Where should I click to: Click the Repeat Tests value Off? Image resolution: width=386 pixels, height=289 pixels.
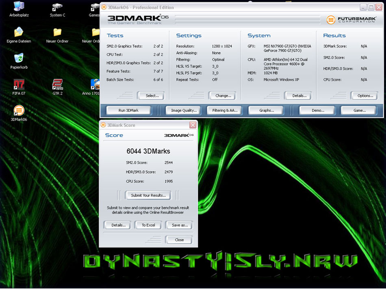(215, 79)
